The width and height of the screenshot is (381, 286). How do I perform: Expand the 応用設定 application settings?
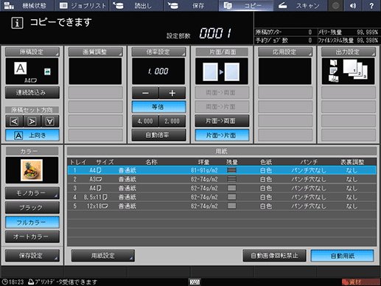pyautogui.click(x=285, y=52)
